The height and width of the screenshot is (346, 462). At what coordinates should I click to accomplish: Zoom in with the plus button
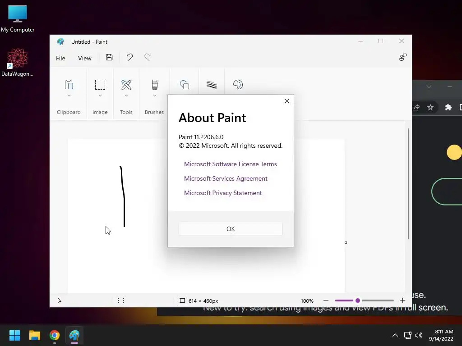coord(402,300)
